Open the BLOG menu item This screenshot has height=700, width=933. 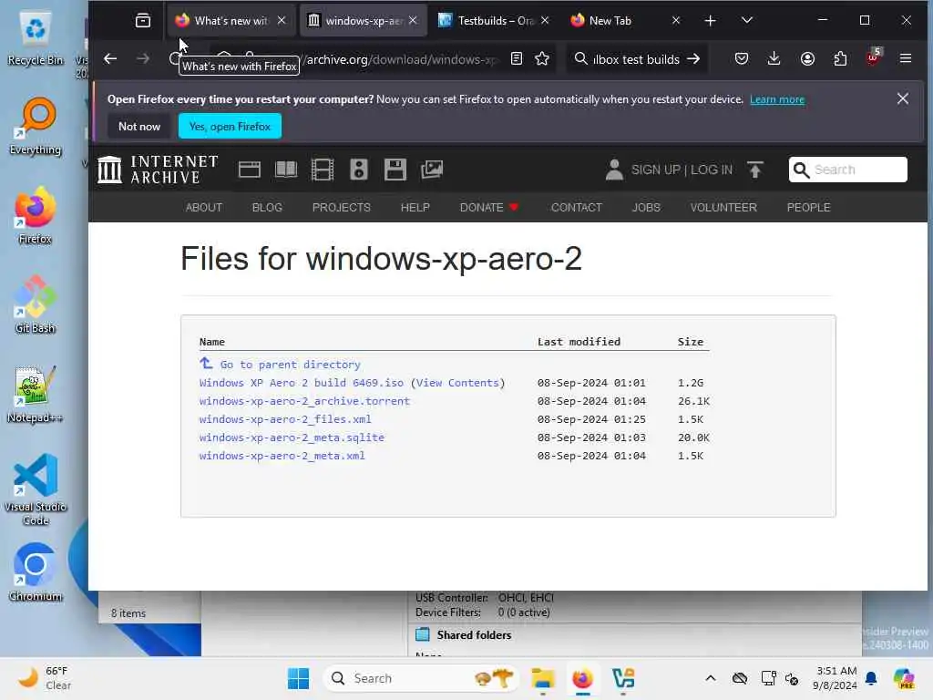point(267,207)
